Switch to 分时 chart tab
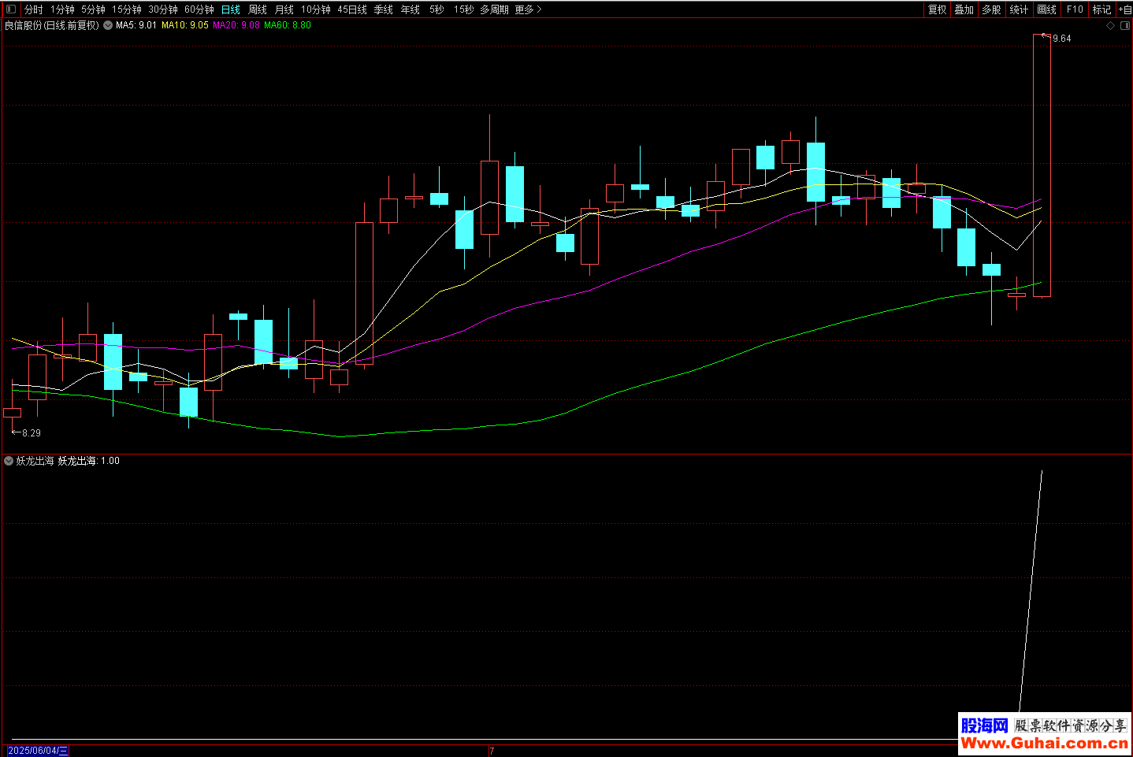Screen dimensions: 1133x757 coord(34,9)
